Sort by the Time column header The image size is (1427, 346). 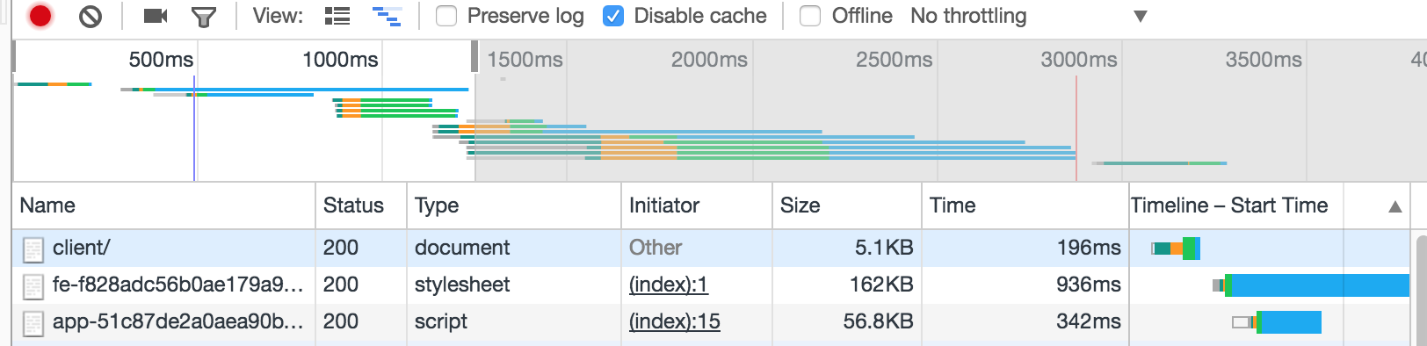(x=1025, y=205)
